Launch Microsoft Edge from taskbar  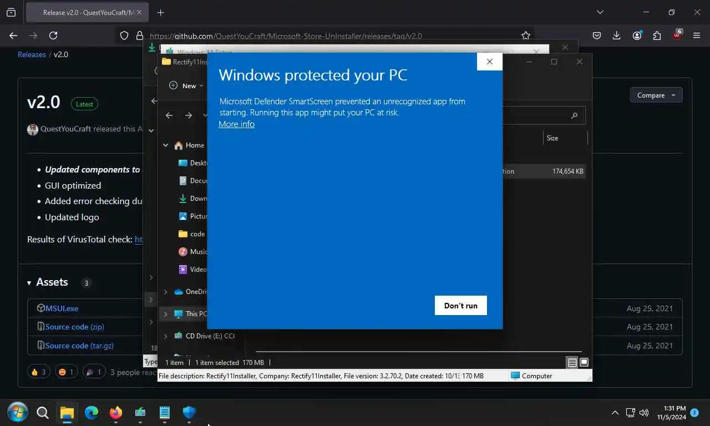coord(92,412)
